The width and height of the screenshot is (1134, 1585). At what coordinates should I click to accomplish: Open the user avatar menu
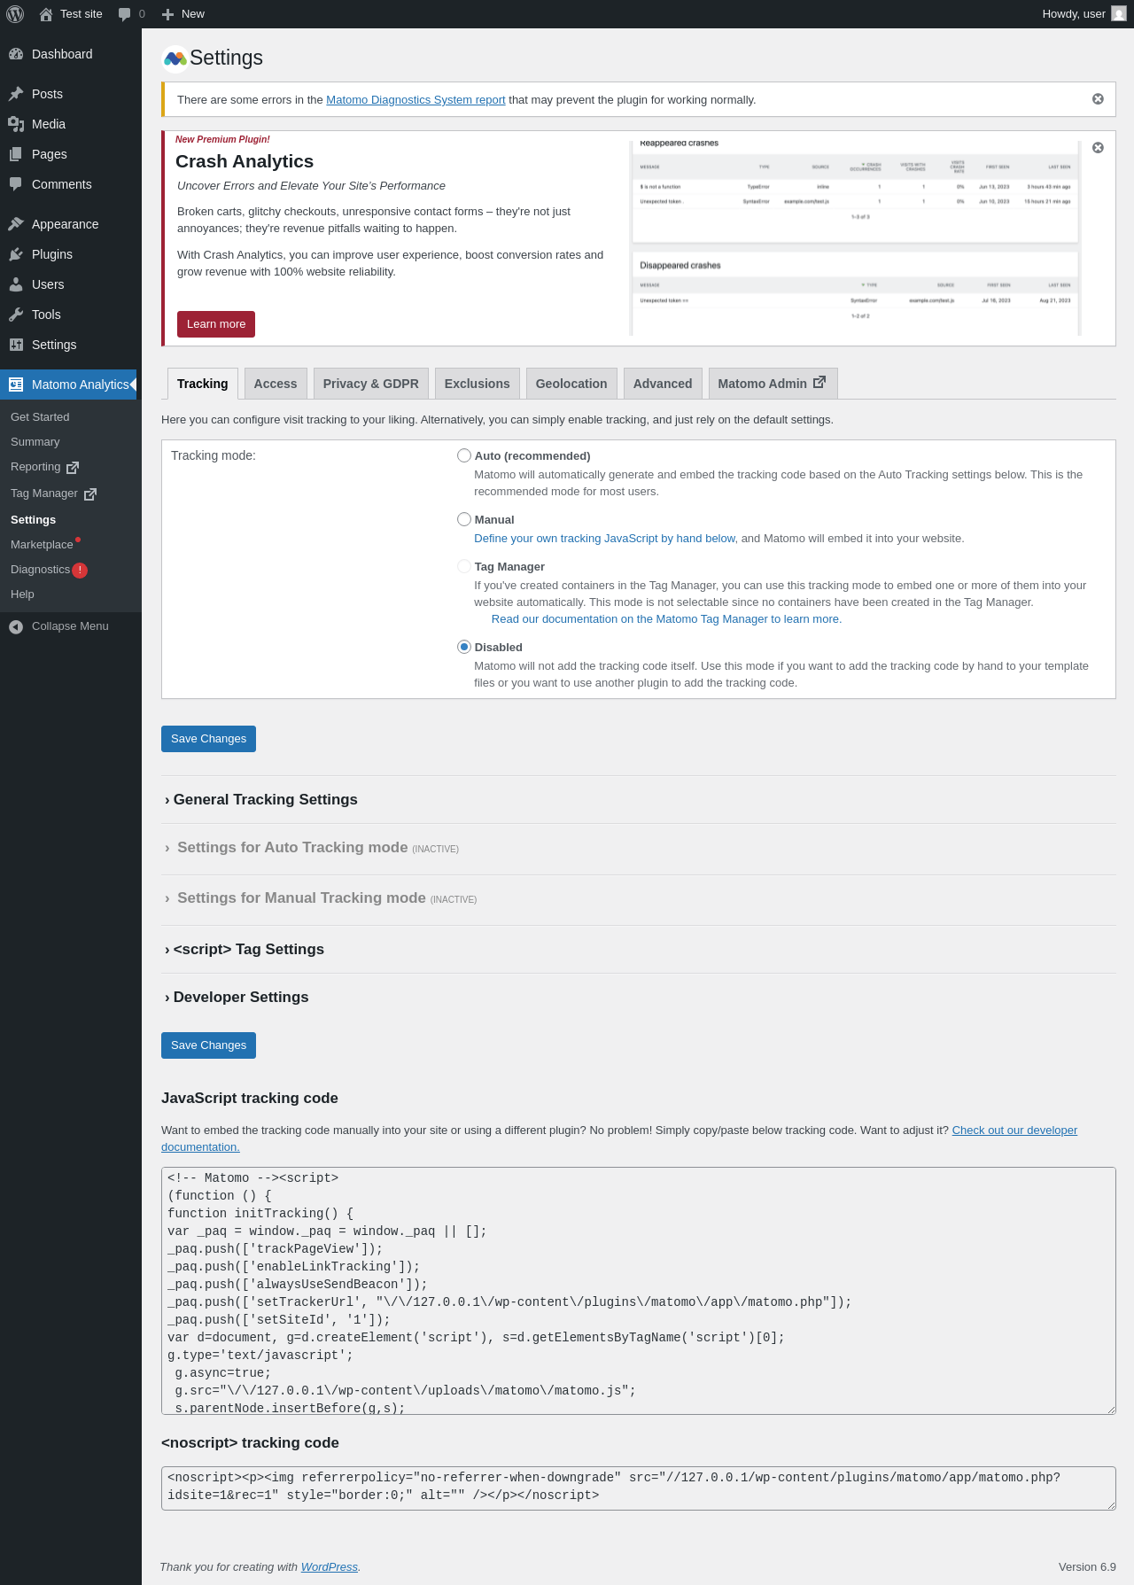pyautogui.click(x=1119, y=14)
